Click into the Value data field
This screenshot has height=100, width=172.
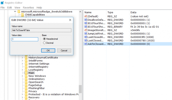coord(25,39)
